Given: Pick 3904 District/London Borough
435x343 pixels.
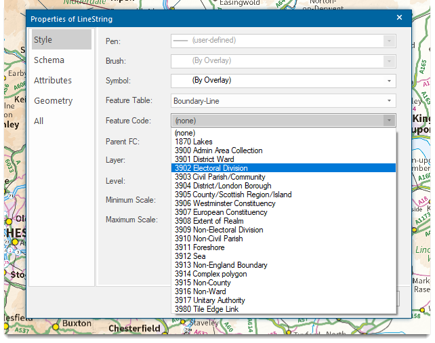Looking at the screenshot, I should point(283,186).
